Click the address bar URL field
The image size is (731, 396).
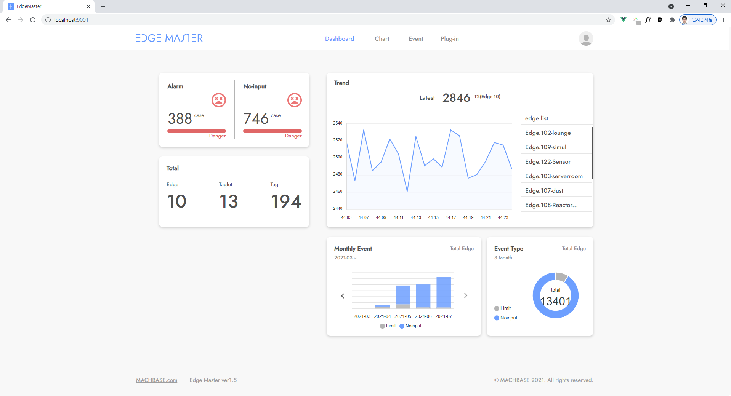(328, 20)
